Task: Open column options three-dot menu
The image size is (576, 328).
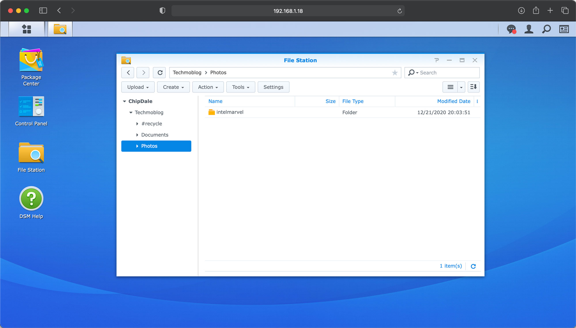Action: coord(477,101)
